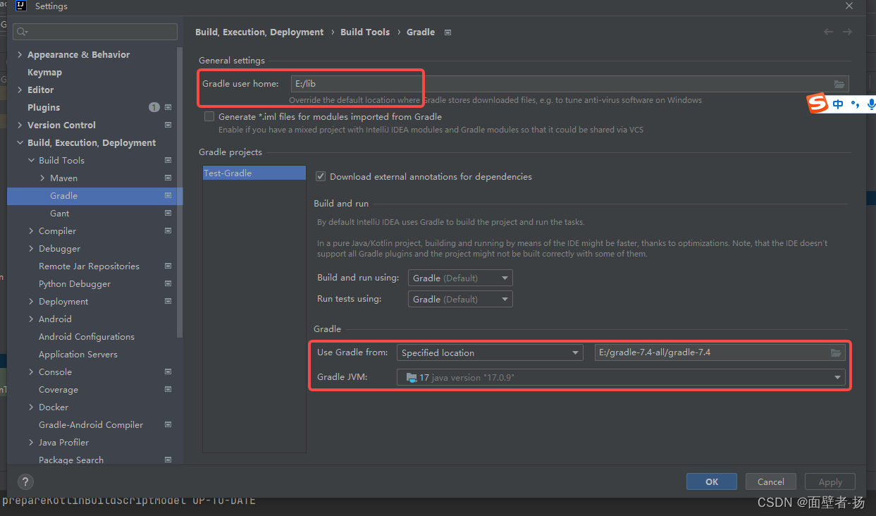
Task: Expand the Version Control section
Action: pyautogui.click(x=20, y=125)
